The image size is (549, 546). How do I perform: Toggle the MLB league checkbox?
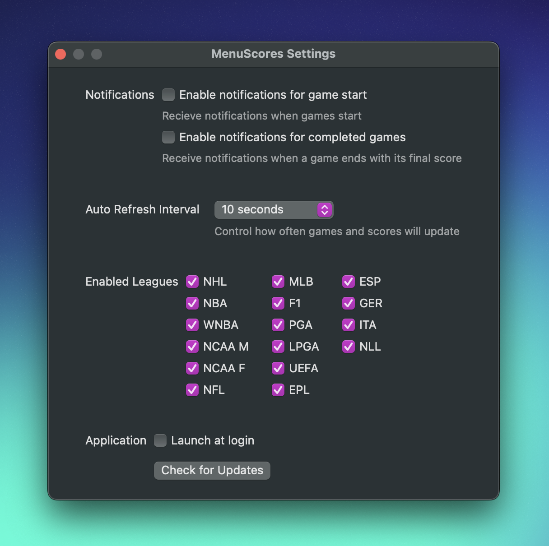[x=278, y=282]
